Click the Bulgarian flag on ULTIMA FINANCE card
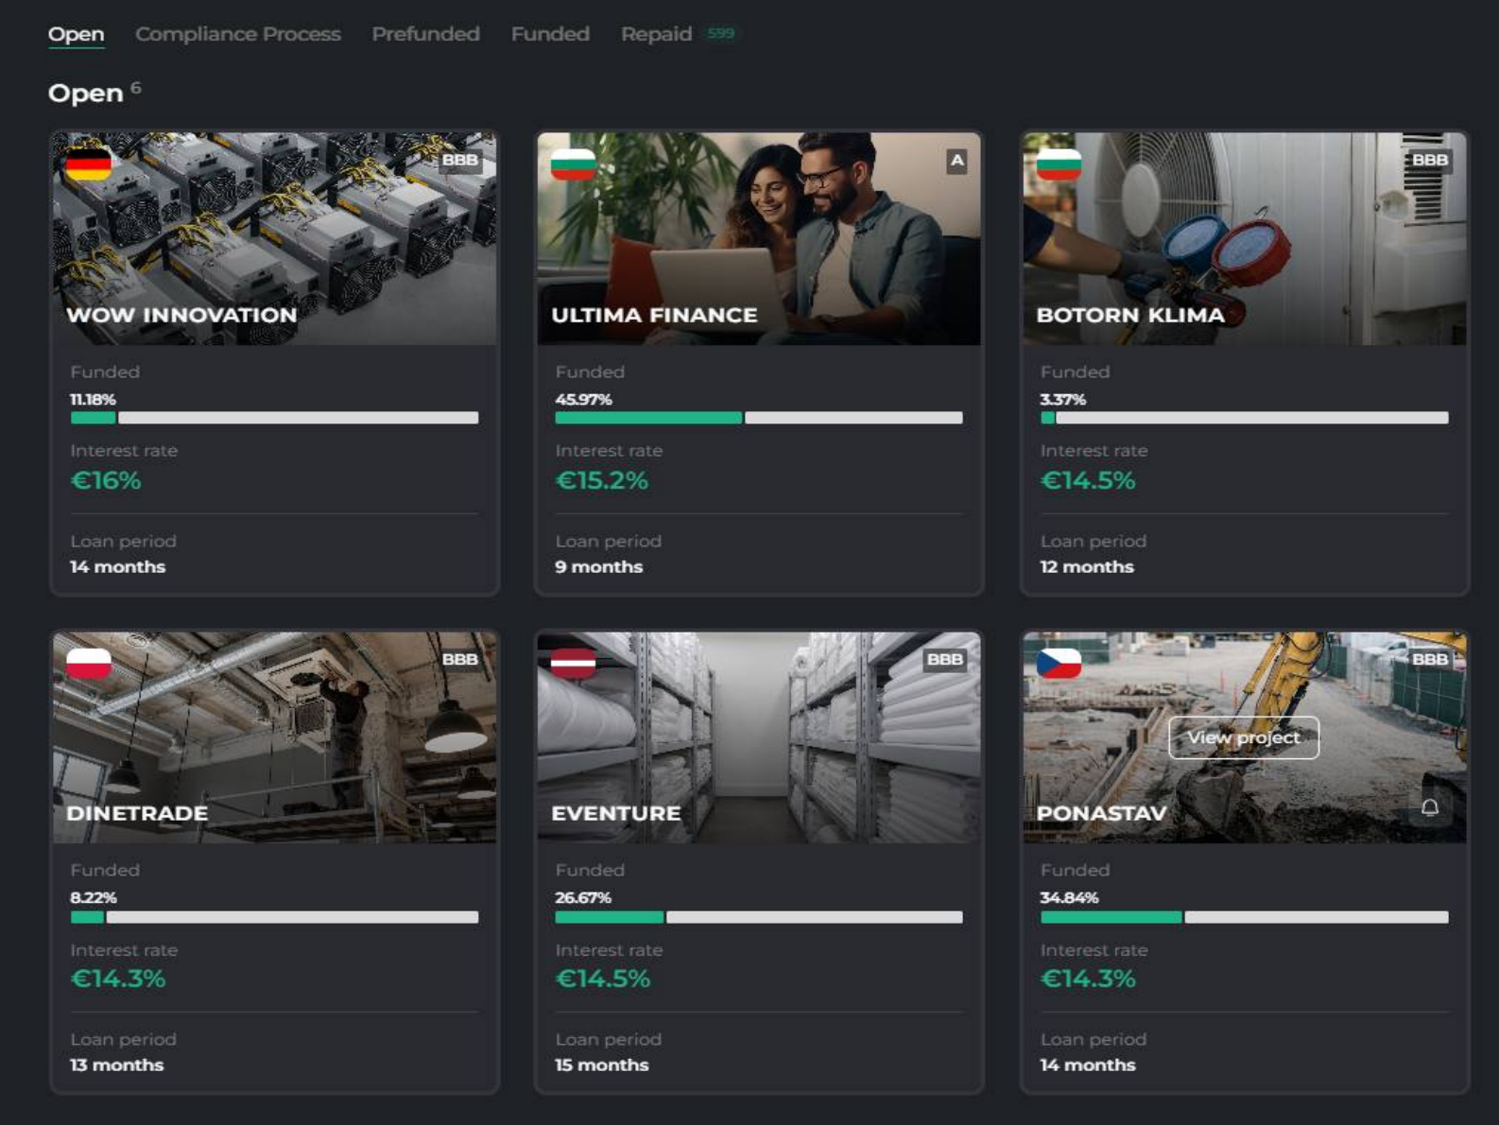Screen dimensions: 1499x1125 574,164
